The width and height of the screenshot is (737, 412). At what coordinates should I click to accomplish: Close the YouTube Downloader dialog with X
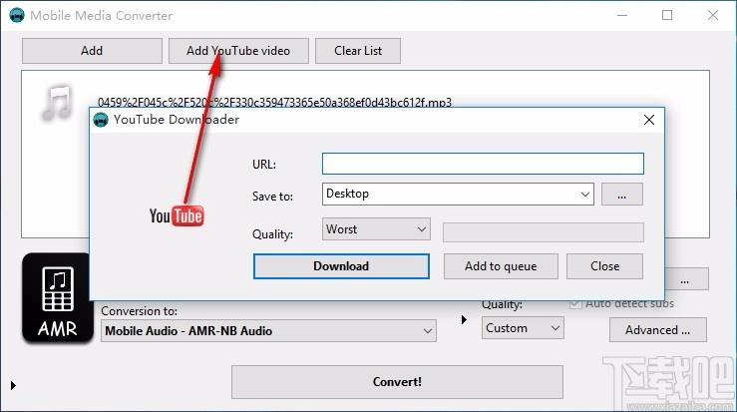click(x=649, y=120)
